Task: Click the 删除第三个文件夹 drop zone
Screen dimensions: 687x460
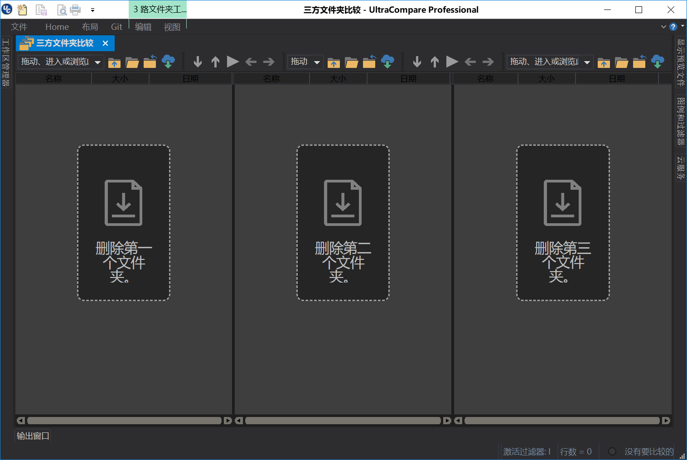Action: [563, 223]
